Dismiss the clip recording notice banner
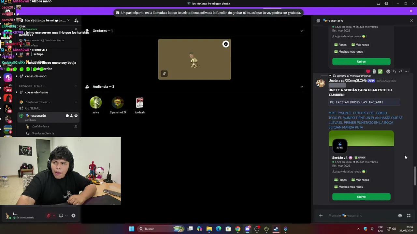Image resolution: width=417 pixels, height=234 pixels. pyautogui.click(x=411, y=11)
